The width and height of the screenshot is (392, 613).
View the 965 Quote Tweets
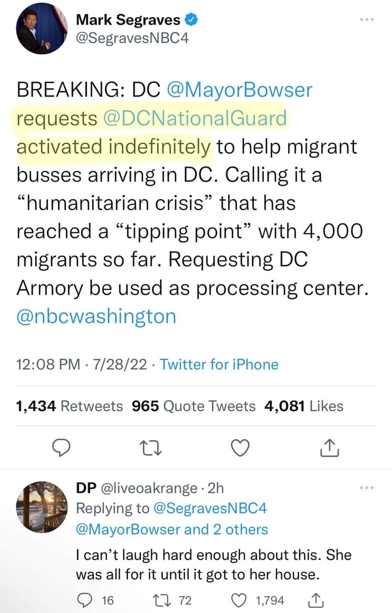194,406
